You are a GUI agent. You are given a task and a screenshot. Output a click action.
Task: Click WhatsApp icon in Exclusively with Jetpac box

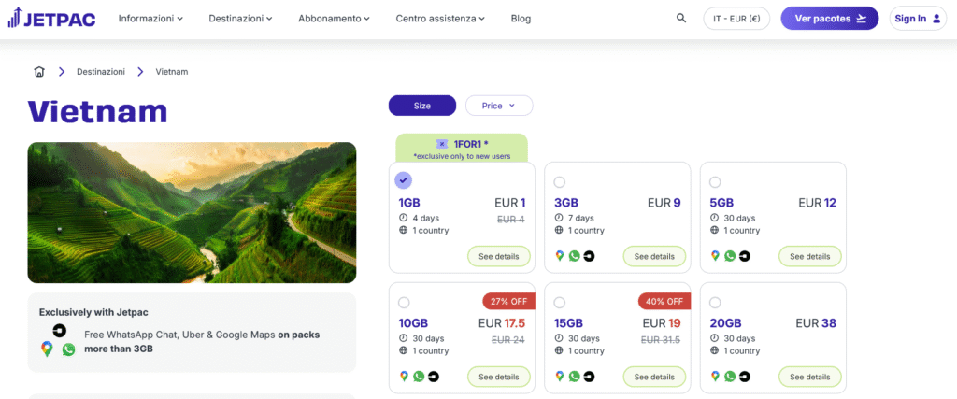click(x=68, y=349)
